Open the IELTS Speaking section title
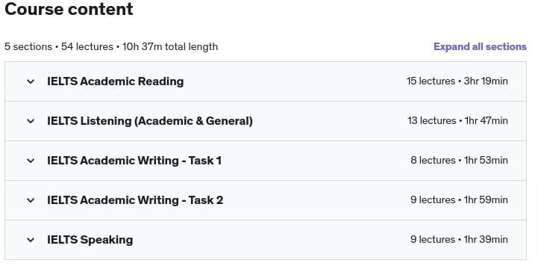The image size is (538, 269). 90,240
